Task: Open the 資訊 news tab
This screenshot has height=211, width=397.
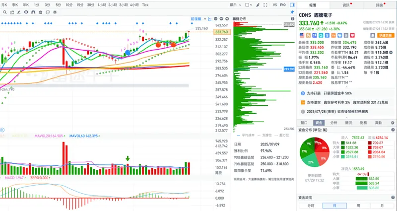Action: 346,5
